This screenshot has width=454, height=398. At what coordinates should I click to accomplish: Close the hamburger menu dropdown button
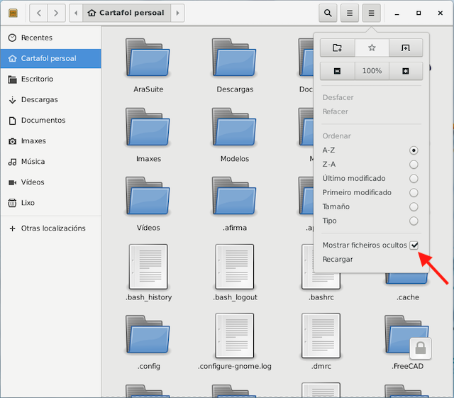click(371, 13)
